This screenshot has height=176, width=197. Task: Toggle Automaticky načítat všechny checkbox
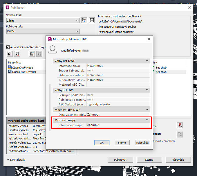pos(8,47)
